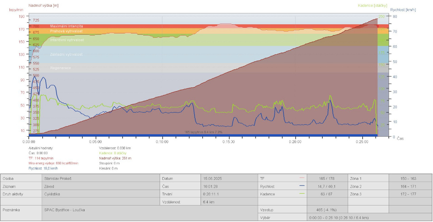The width and height of the screenshot is (433, 222).
Task: Click the Nadmoř.výška [m] axis title
Action: [x=44, y=5]
